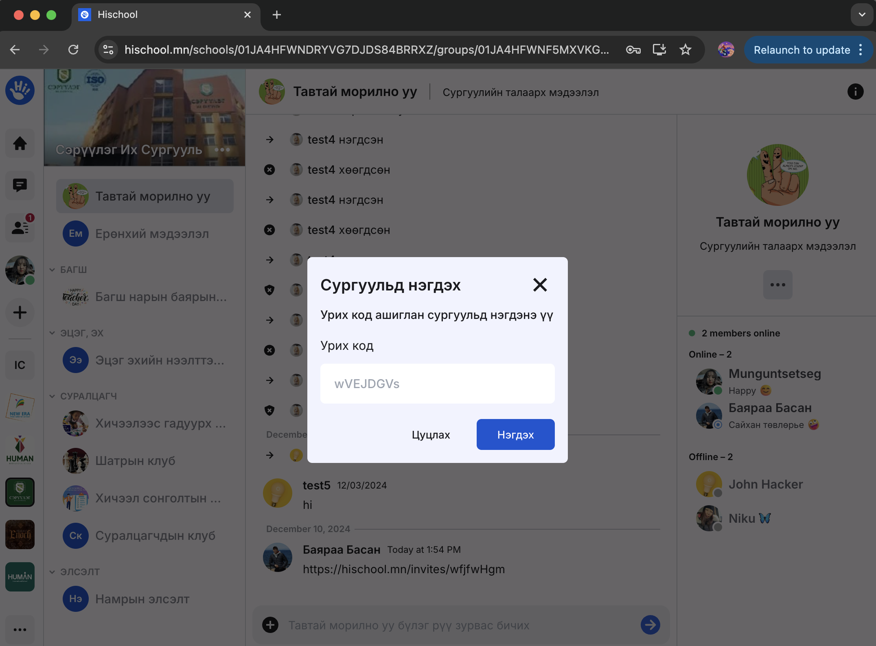Viewport: 876px width, 646px height.
Task: Click the Relaunch to update button
Action: tap(802, 50)
